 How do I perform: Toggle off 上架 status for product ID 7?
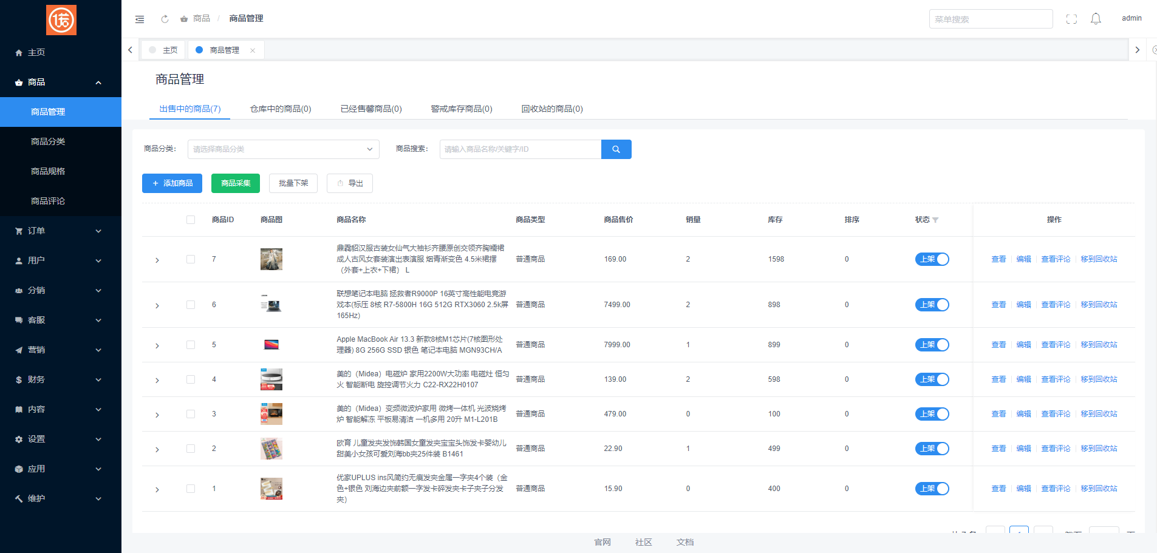pyautogui.click(x=932, y=259)
